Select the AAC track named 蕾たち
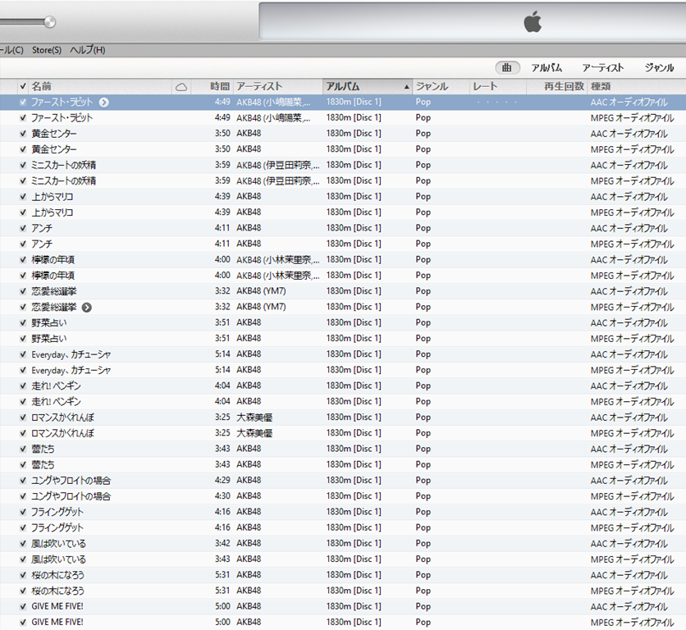Image resolution: width=686 pixels, height=630 pixels. [43, 449]
